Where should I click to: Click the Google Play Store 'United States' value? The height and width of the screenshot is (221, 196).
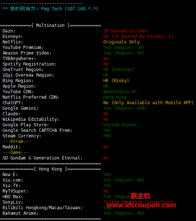120,125
